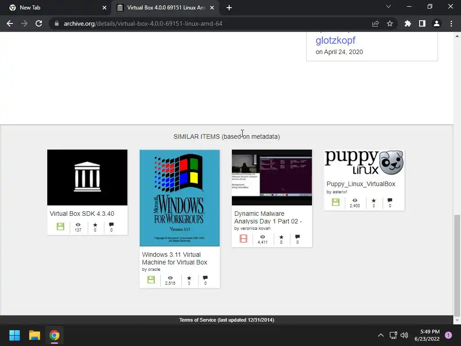This screenshot has width=461, height=346.
Task: Toggle the Chrome side panel
Action: click(x=422, y=23)
